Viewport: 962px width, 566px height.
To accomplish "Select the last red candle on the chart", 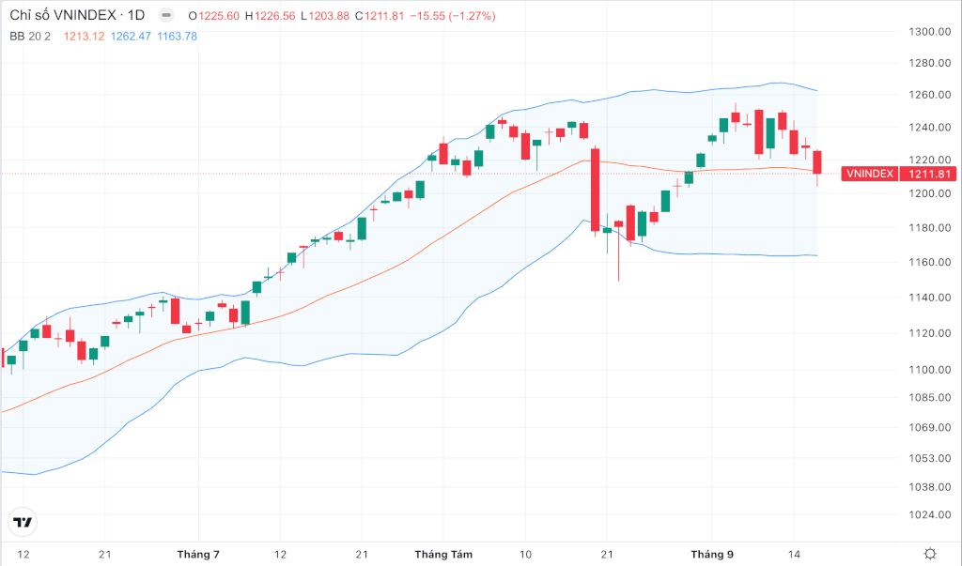I will [x=817, y=163].
